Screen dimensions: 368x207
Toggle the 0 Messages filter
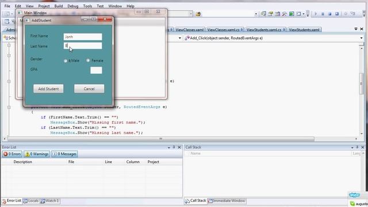[64, 154]
